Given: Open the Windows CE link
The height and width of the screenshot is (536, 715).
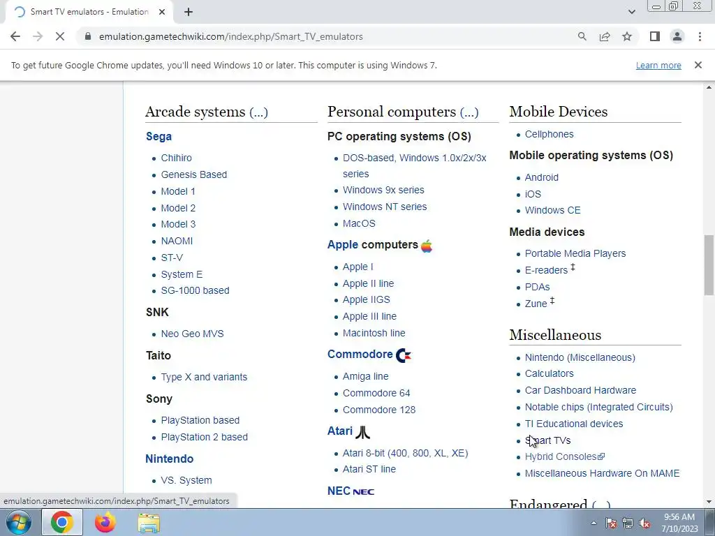Looking at the screenshot, I should (553, 210).
